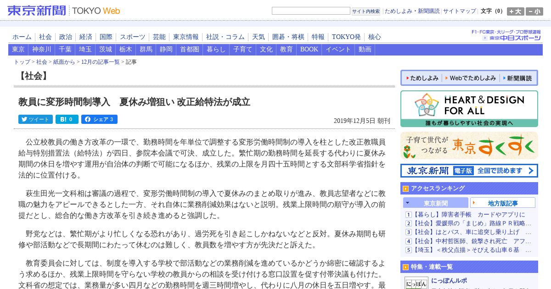This screenshot has width=551, height=289.
Task: Click the Hatena B! bookmark button
Action: [x=67, y=119]
